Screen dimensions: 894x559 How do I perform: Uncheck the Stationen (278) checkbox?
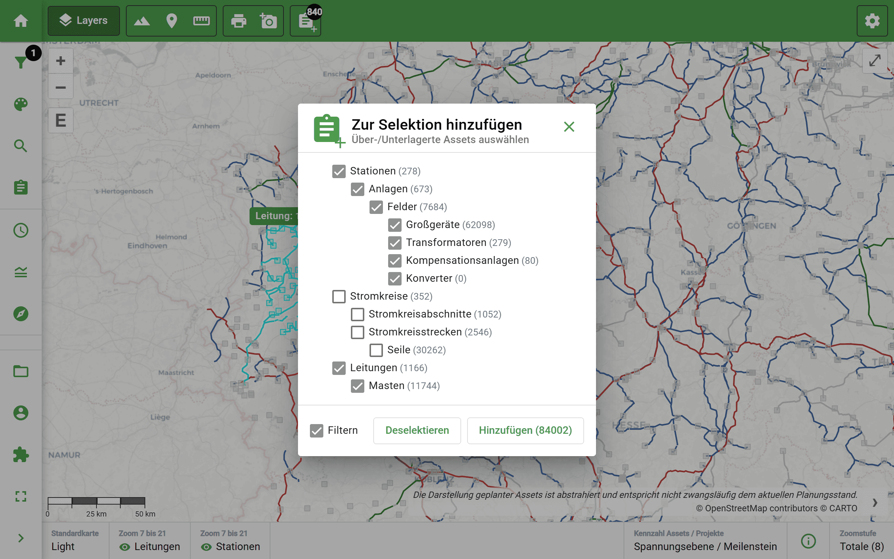click(339, 171)
